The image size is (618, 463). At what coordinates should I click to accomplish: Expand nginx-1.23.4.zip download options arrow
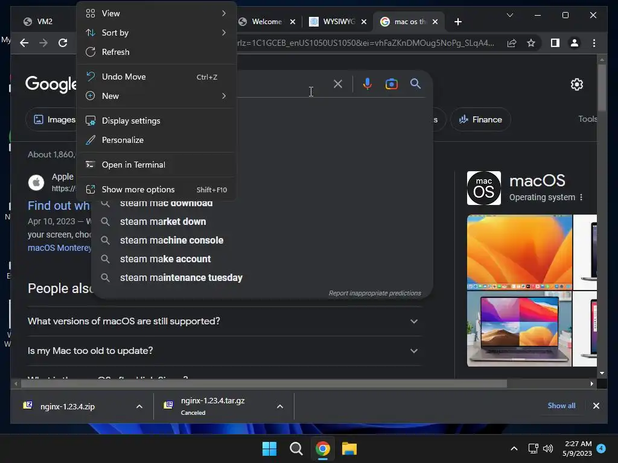(139, 406)
